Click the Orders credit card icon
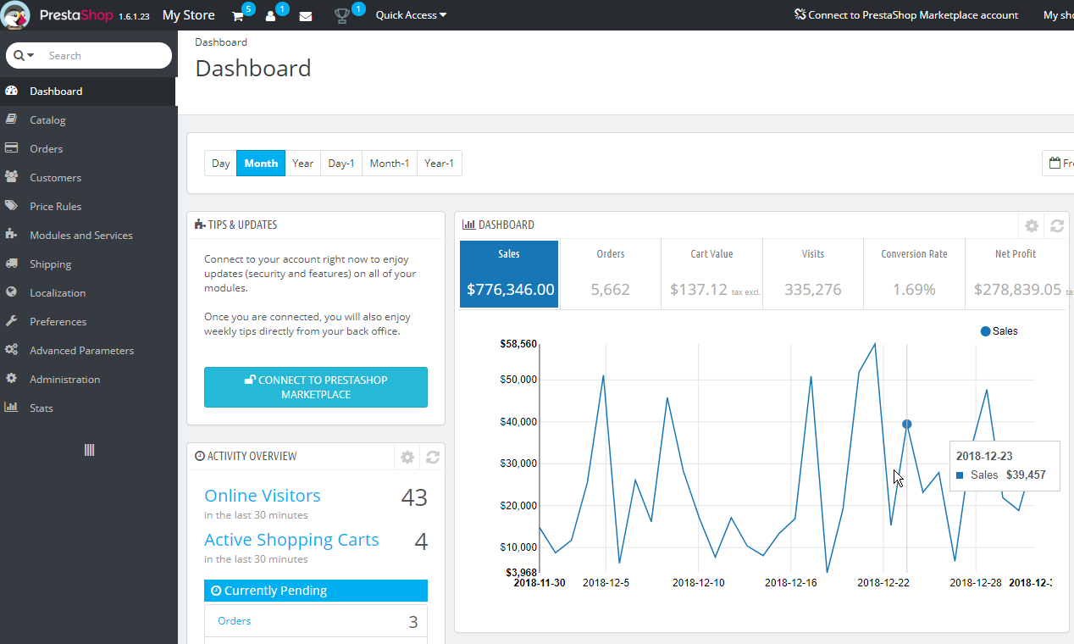 point(12,148)
